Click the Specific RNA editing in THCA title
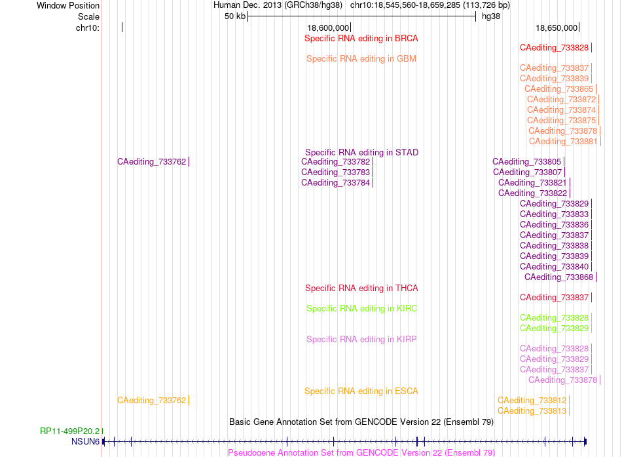 coord(361,288)
